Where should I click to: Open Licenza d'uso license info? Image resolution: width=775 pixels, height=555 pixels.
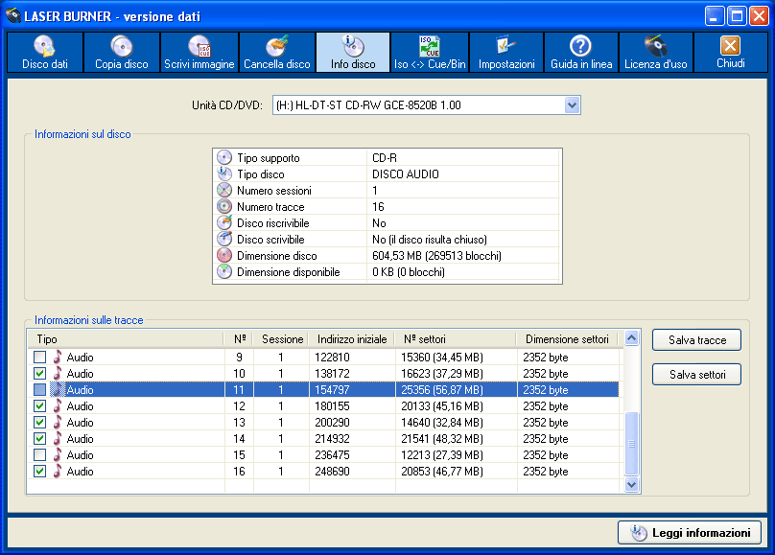click(656, 53)
